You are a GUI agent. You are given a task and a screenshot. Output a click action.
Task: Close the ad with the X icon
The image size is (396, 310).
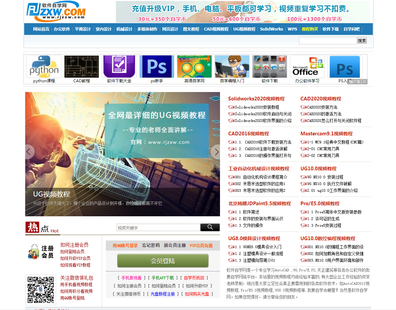pyautogui.click(x=364, y=82)
